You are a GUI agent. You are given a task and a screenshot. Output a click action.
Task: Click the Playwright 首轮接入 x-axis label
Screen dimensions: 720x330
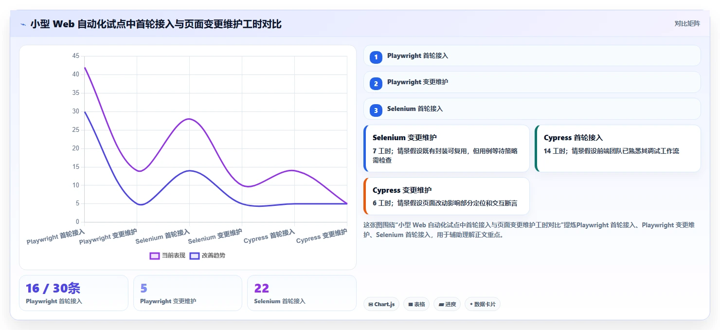pyautogui.click(x=56, y=237)
